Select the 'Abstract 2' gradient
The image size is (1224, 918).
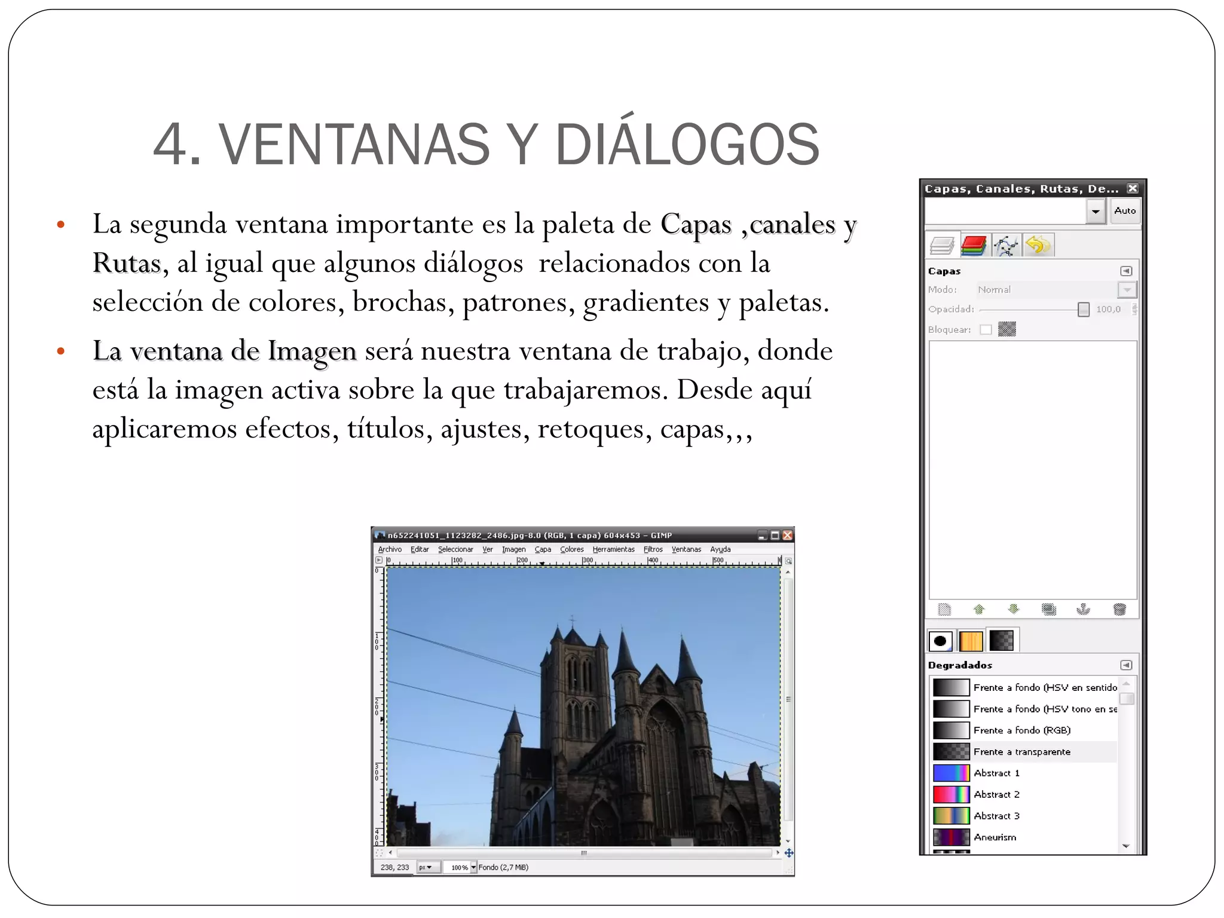[x=1024, y=795]
